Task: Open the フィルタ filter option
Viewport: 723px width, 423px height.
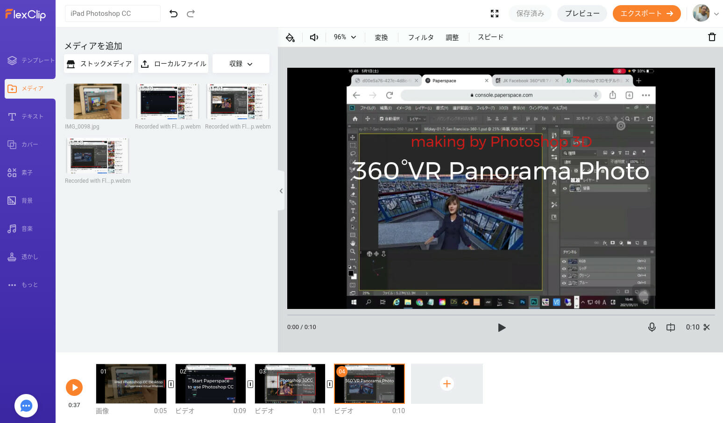Action: coord(421,37)
